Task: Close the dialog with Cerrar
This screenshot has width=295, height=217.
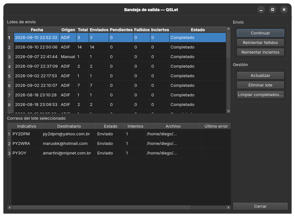Action: (x=260, y=206)
